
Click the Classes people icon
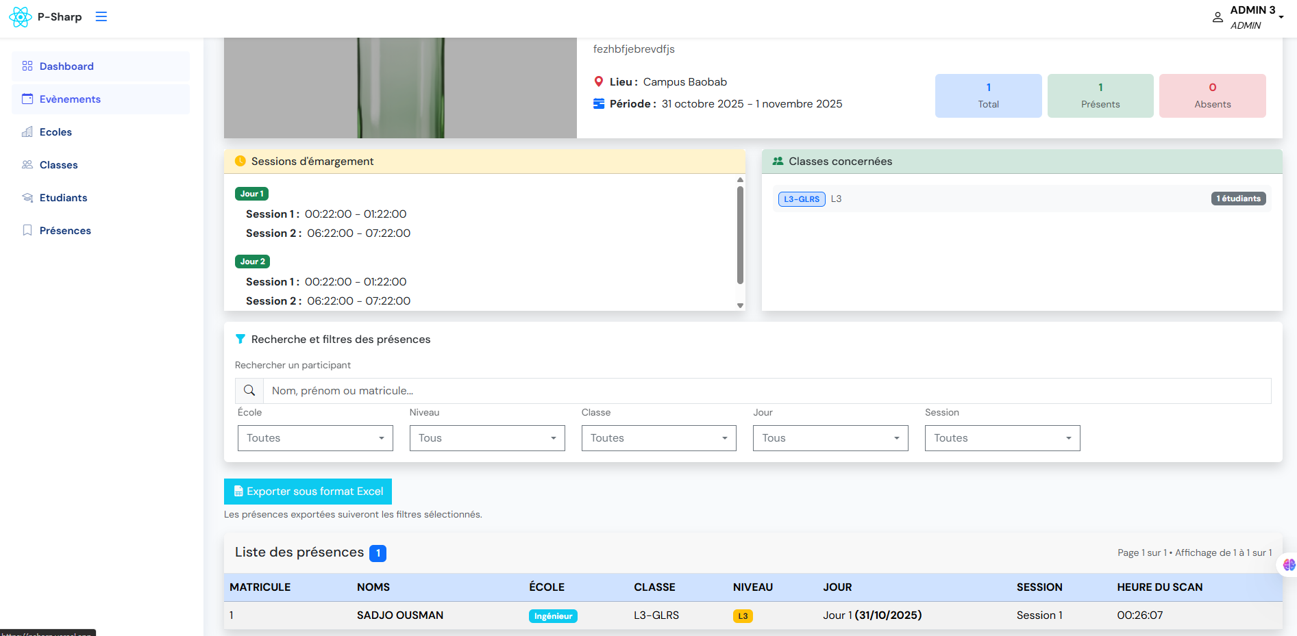point(27,164)
